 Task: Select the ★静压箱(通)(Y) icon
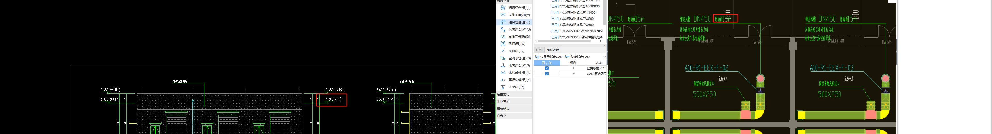[503, 15]
